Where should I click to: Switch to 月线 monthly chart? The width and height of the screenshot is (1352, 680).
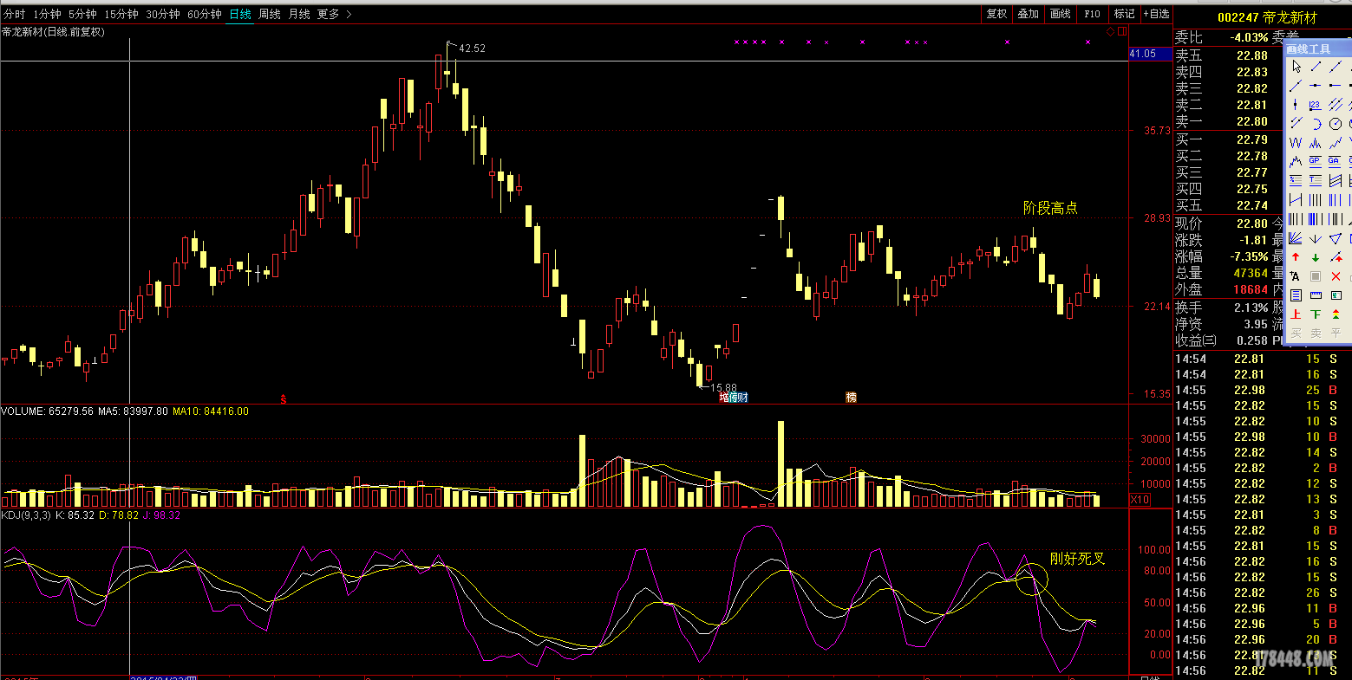(299, 14)
